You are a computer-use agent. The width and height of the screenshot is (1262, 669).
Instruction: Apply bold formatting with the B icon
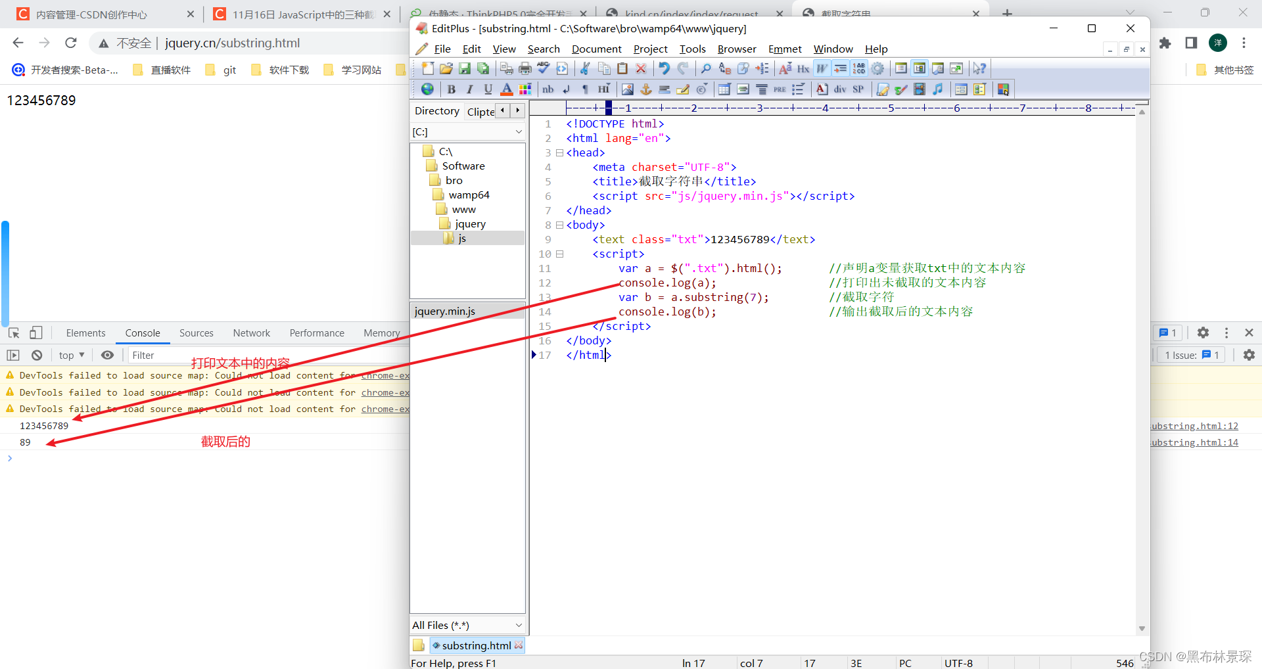[452, 89]
